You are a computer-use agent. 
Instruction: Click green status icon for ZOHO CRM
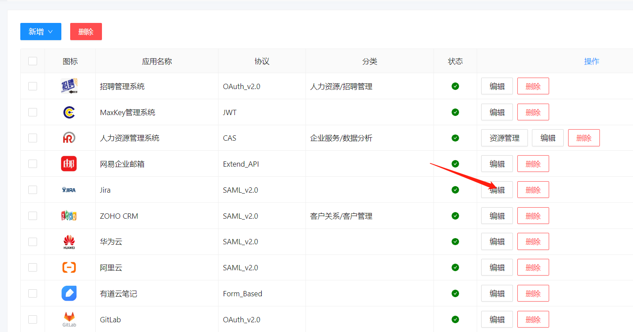pos(455,216)
